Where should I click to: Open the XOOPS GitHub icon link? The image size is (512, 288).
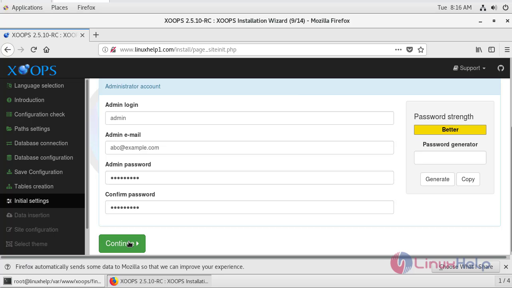coord(501,68)
